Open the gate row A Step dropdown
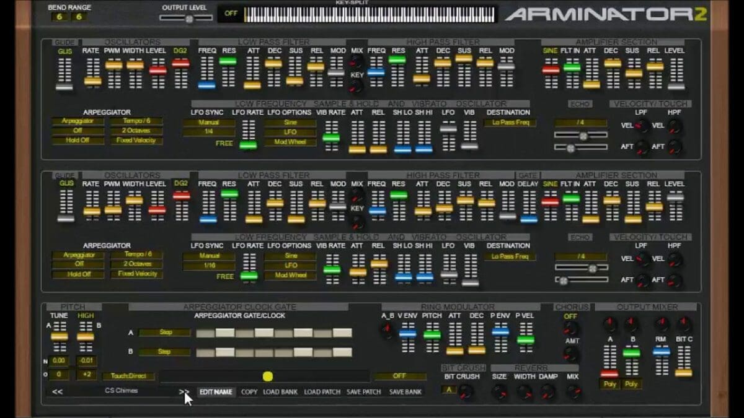744x418 pixels. (164, 333)
